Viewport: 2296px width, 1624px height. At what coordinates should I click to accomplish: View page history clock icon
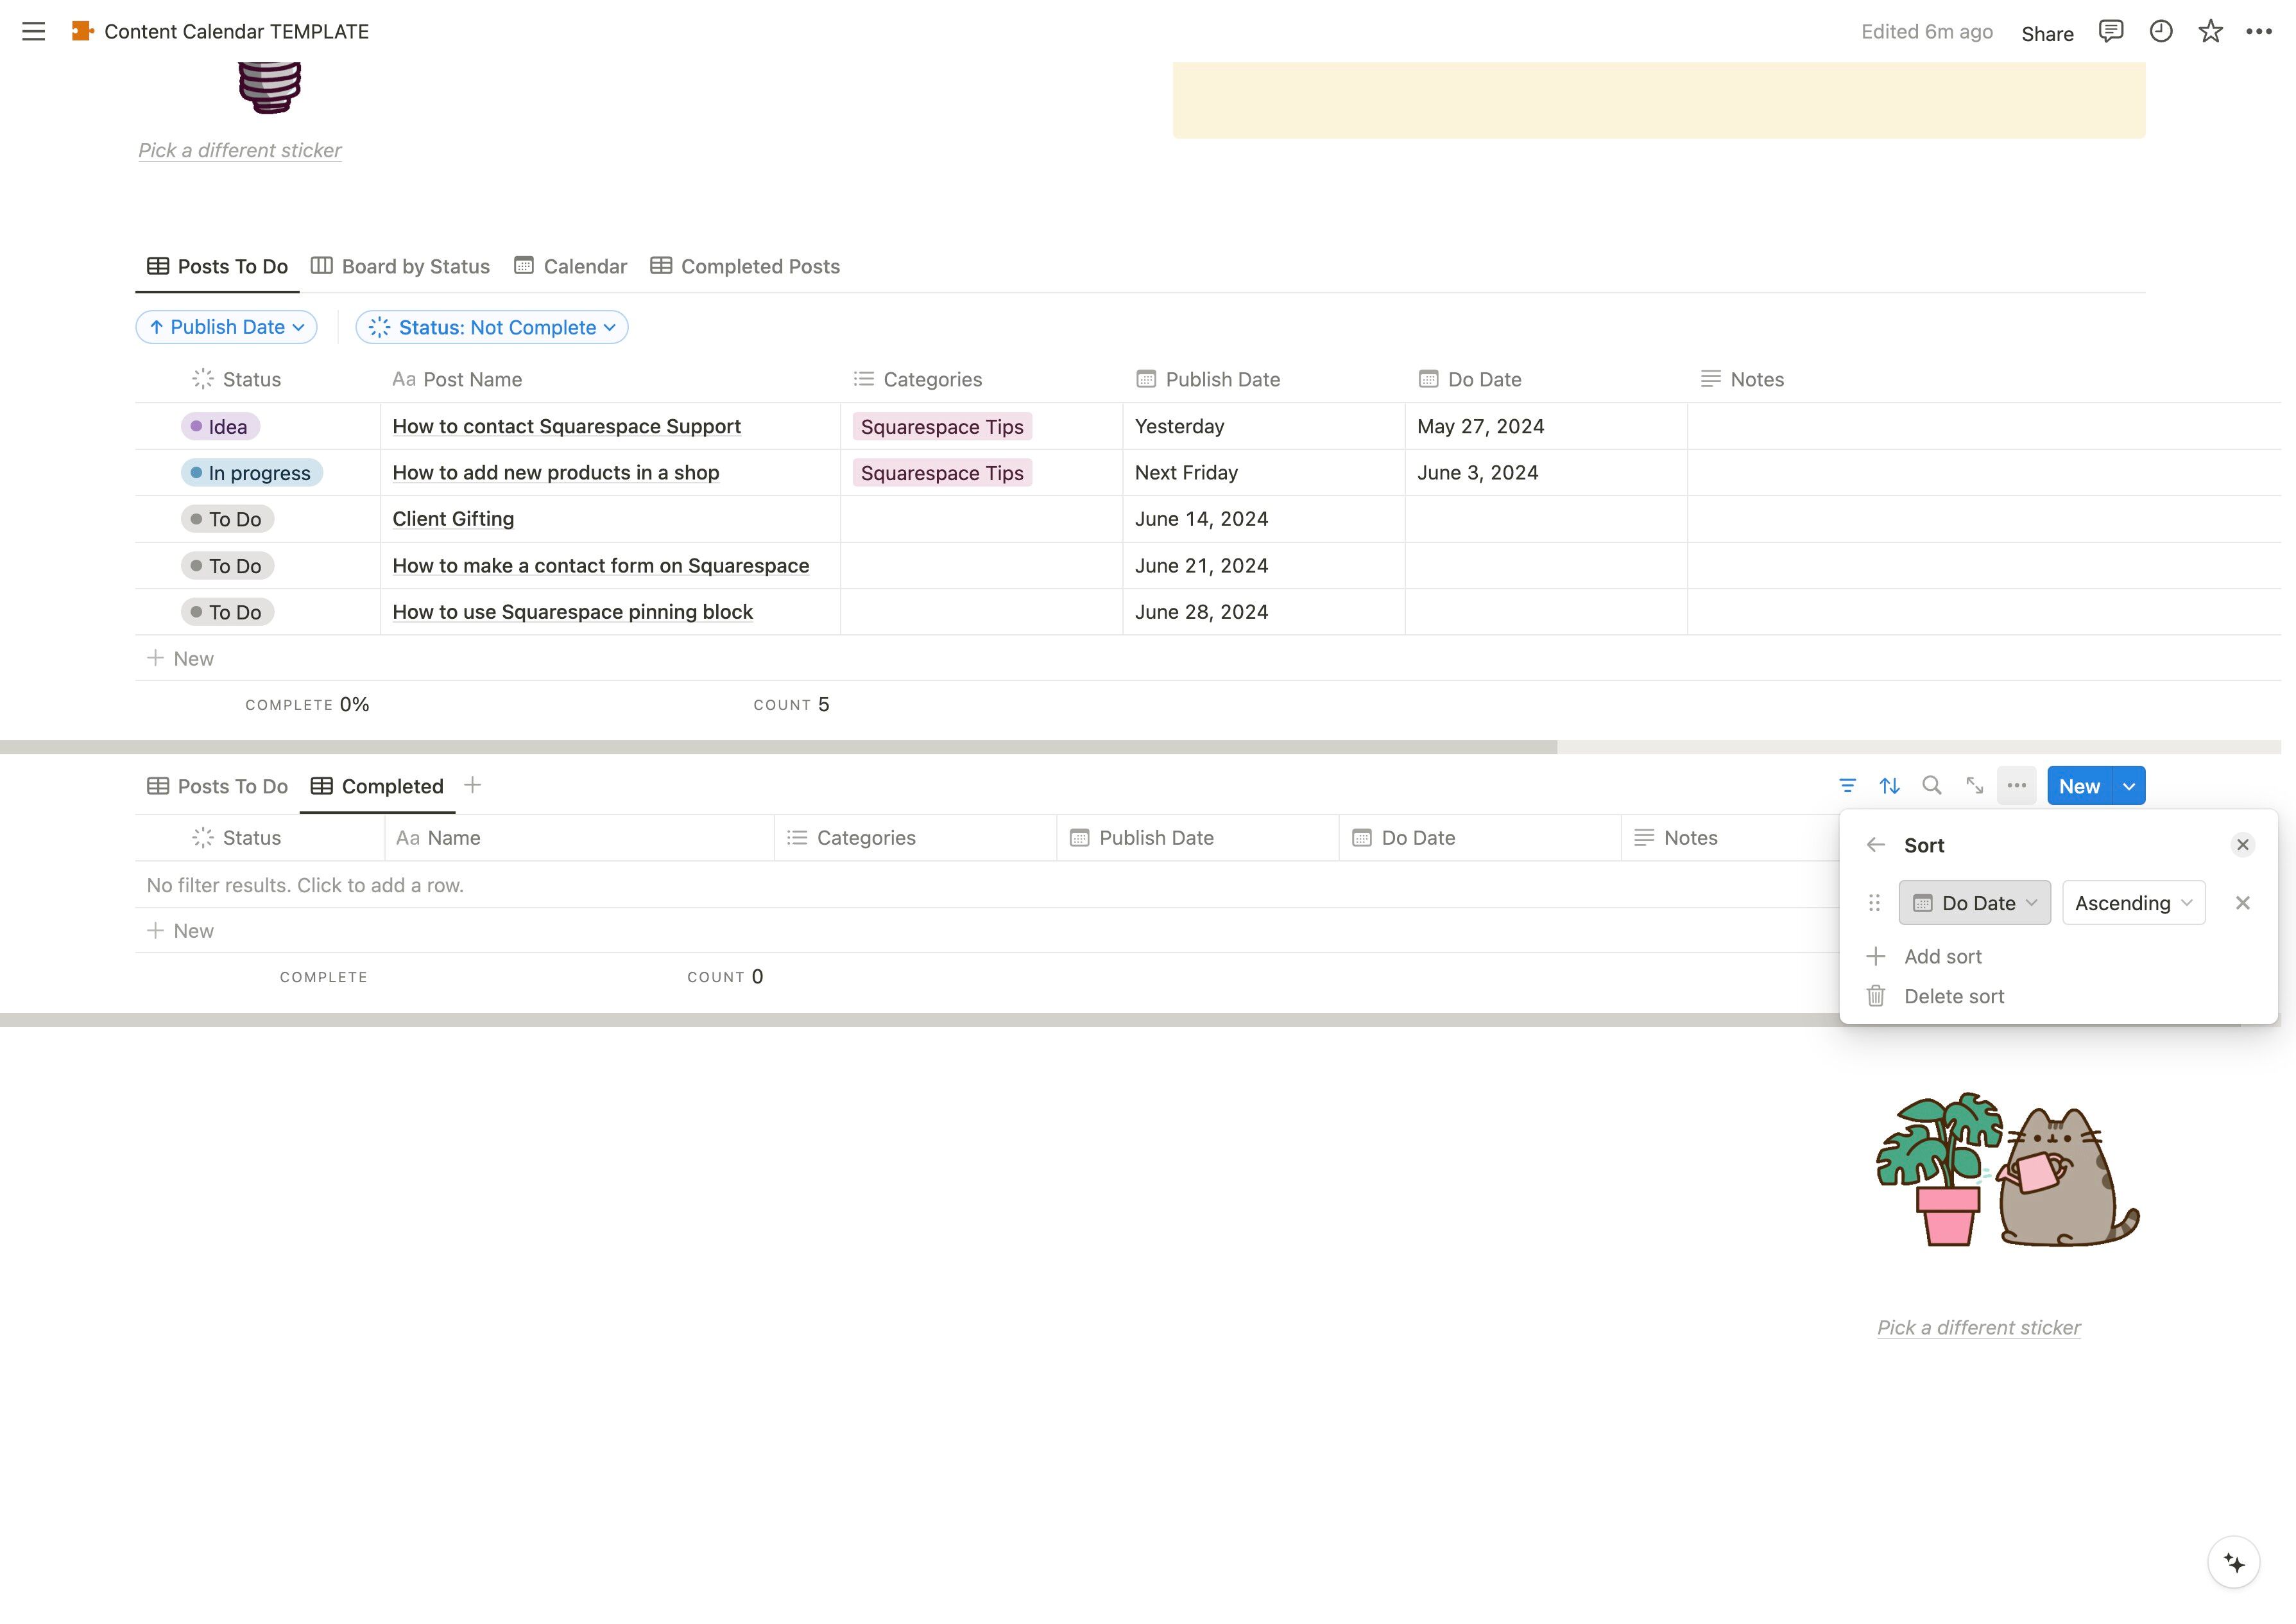tap(2160, 31)
